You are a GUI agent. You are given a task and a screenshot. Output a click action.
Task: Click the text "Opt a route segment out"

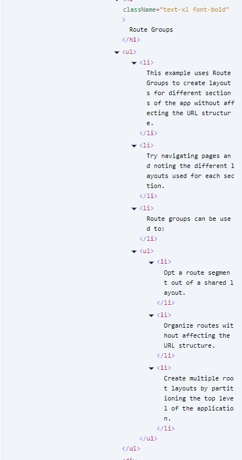click(x=197, y=278)
